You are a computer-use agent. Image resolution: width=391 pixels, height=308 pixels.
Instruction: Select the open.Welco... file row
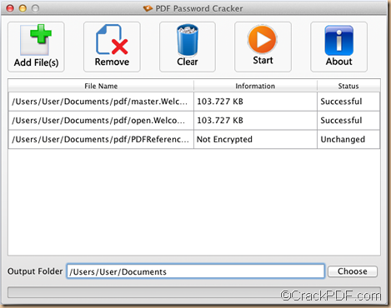click(x=194, y=121)
